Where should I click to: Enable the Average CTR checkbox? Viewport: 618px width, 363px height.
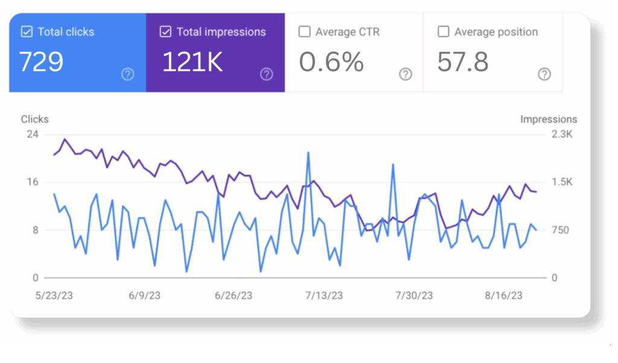click(x=305, y=32)
